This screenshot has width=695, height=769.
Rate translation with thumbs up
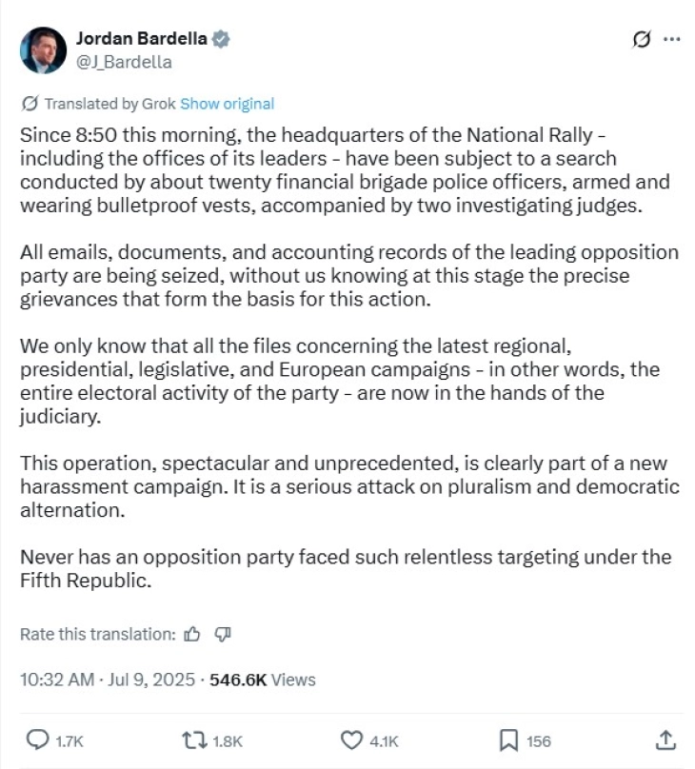[192, 634]
